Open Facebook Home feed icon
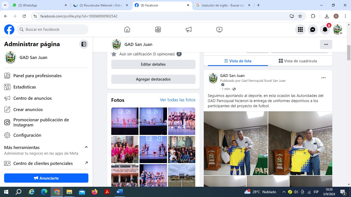351x197 pixels. coord(127,29)
